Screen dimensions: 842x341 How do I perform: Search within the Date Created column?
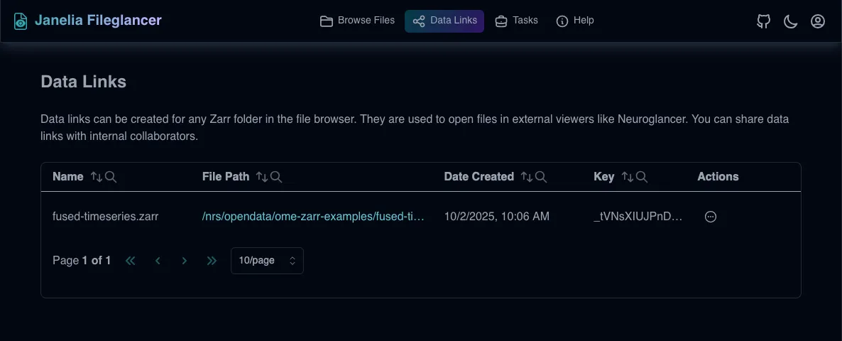click(541, 177)
